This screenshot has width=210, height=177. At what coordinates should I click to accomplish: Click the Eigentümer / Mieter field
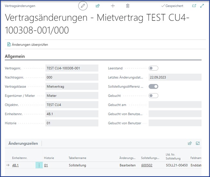click(72, 96)
